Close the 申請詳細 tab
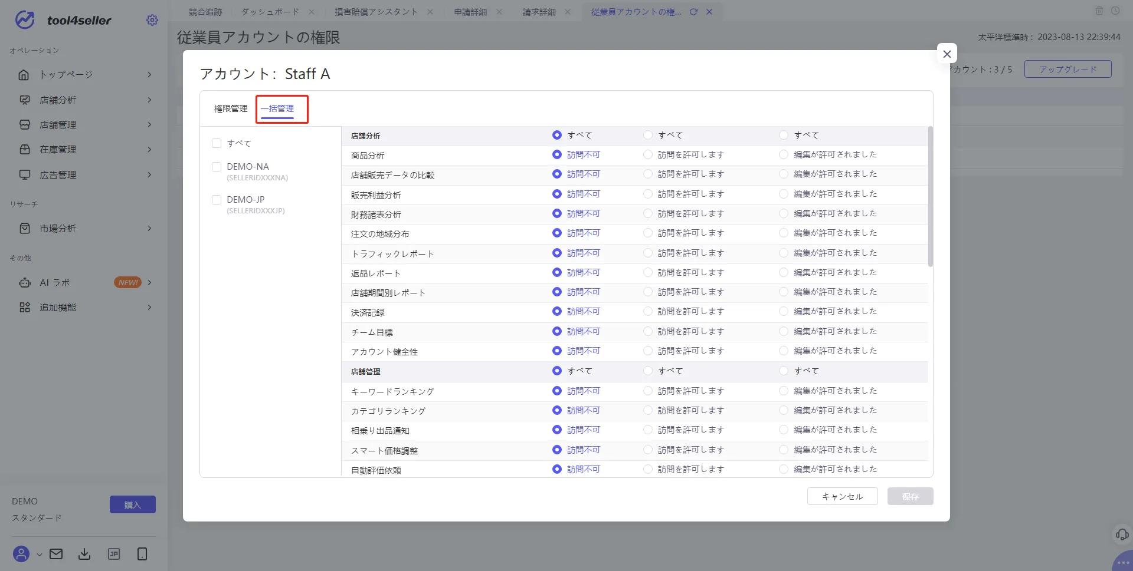This screenshot has width=1133, height=571. tap(499, 12)
